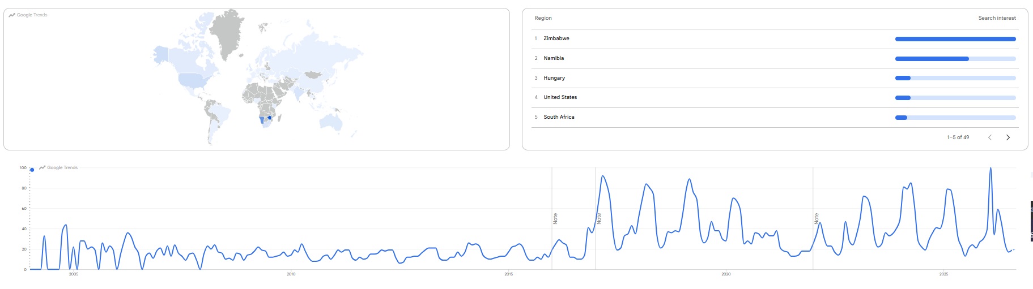Screen dimensions: 1033x289
Task: Click the Google Trends logo on map
Action: tap(28, 15)
